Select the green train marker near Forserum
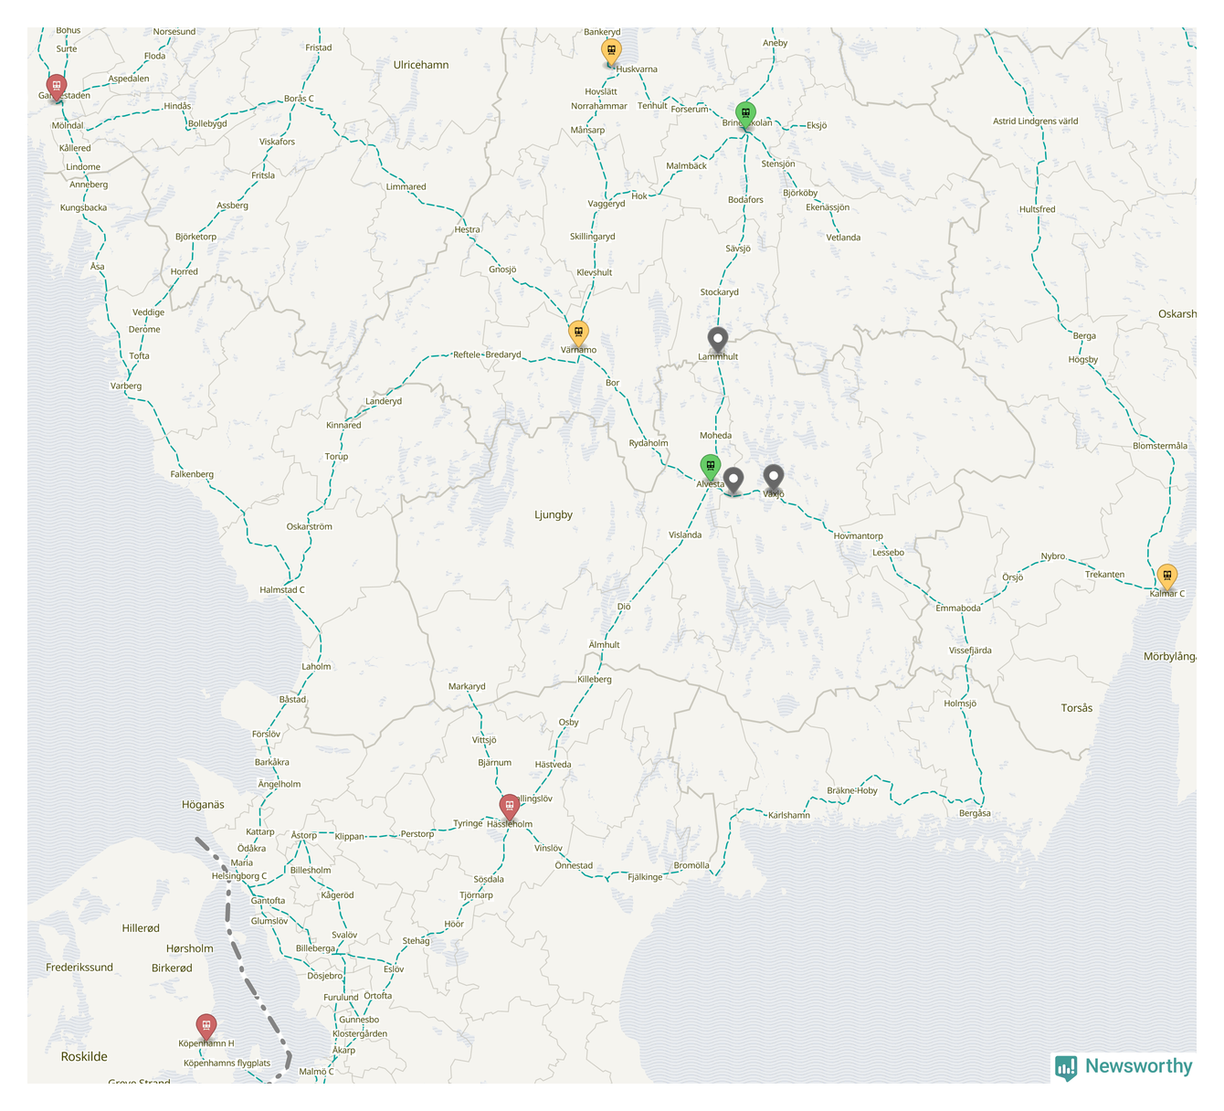The image size is (1224, 1111). 745,114
